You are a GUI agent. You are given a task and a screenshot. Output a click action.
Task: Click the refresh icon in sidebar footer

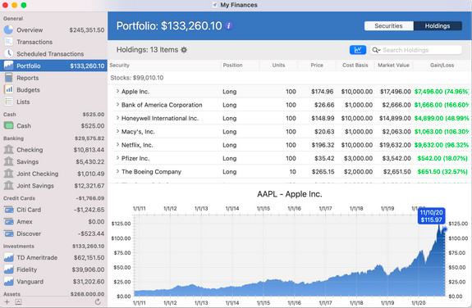98,302
